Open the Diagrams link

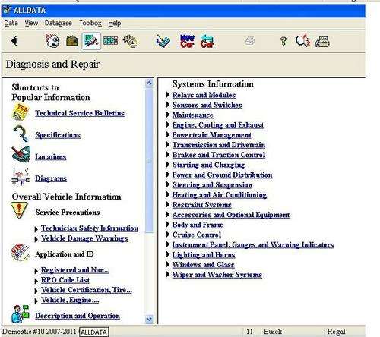click(51, 178)
